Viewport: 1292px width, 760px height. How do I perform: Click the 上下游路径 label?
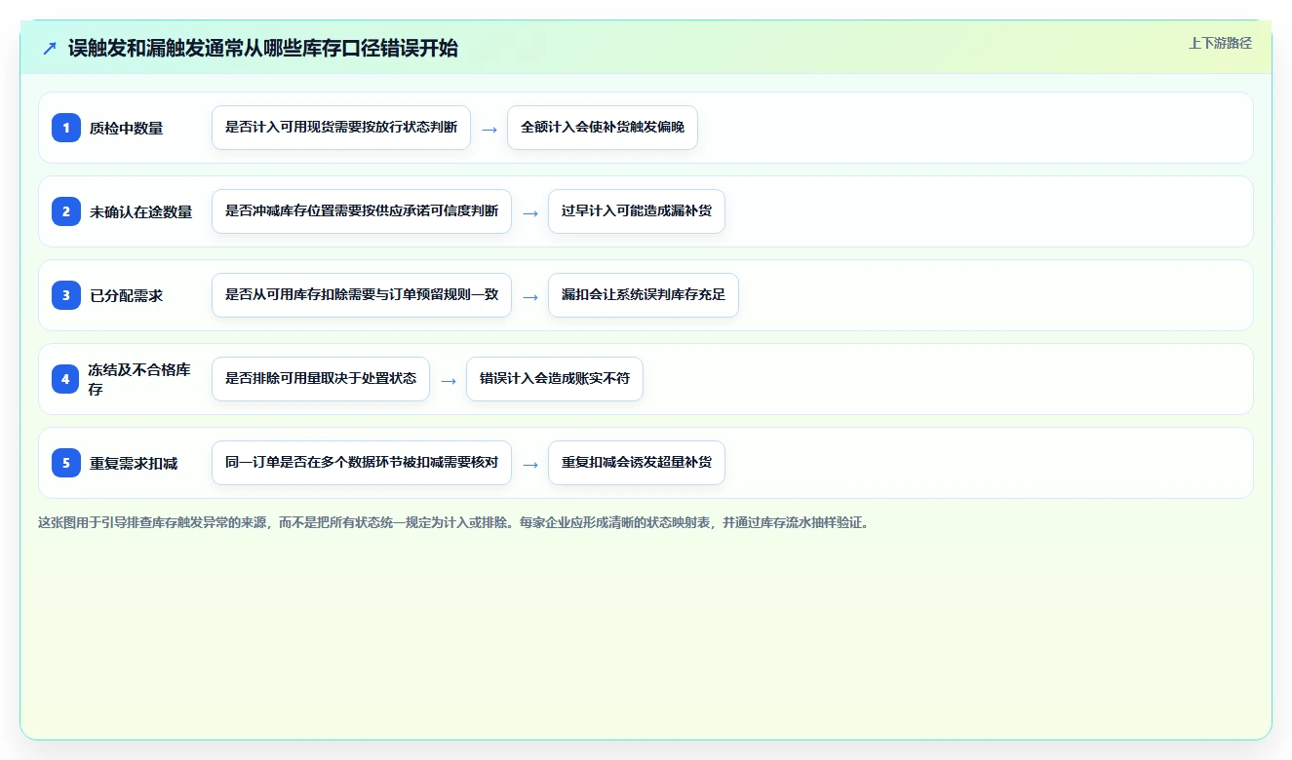[x=1220, y=43]
